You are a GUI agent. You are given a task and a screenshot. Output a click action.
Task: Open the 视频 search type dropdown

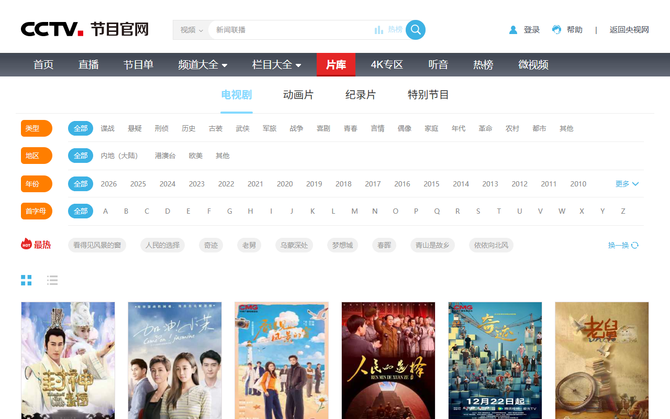click(191, 30)
